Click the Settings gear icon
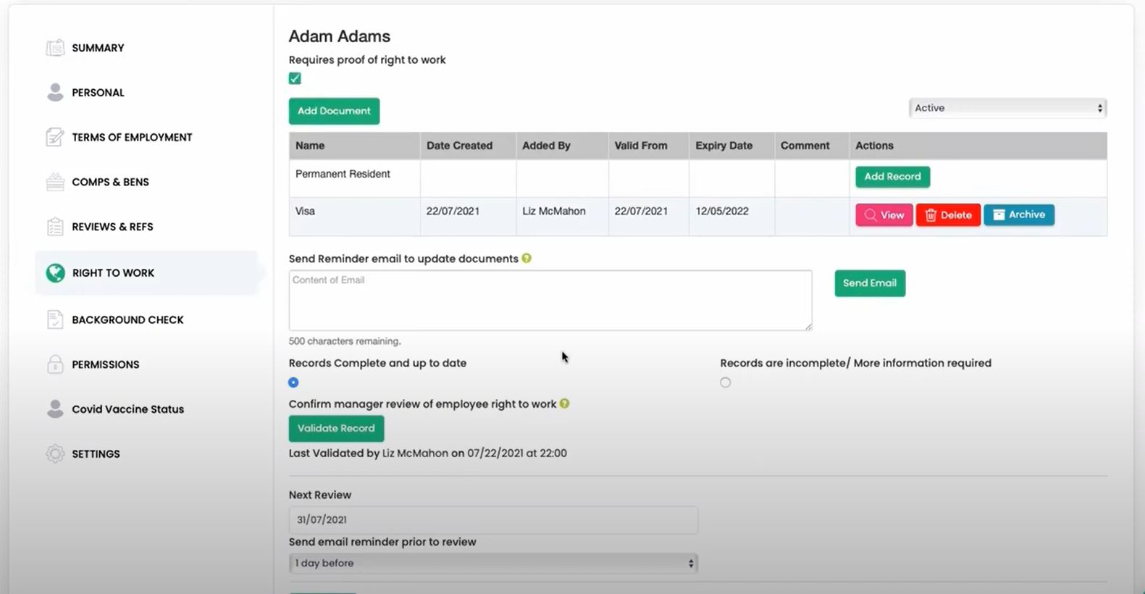This screenshot has height=594, width=1145. [x=55, y=454]
